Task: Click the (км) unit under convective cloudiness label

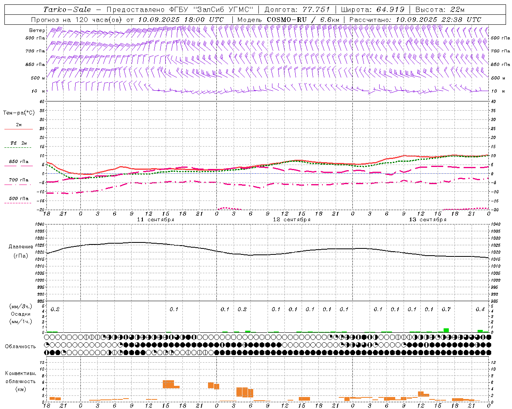Action: tap(20, 389)
